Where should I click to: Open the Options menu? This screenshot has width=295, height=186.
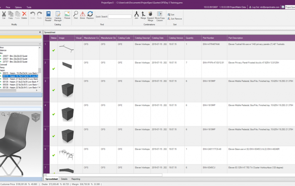(18, 7)
